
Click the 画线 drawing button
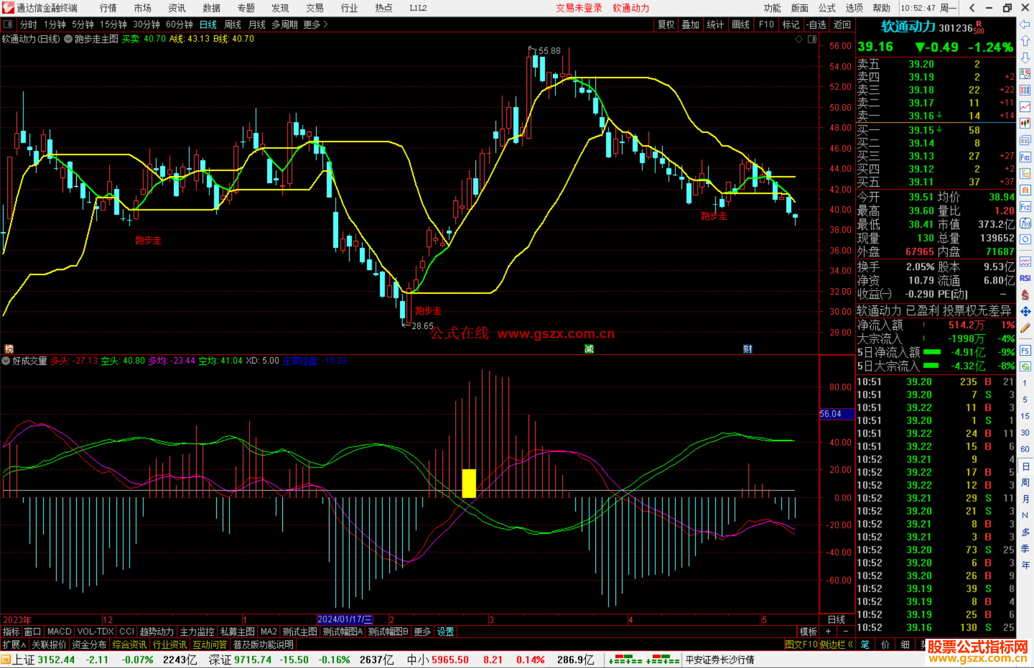tap(740, 24)
